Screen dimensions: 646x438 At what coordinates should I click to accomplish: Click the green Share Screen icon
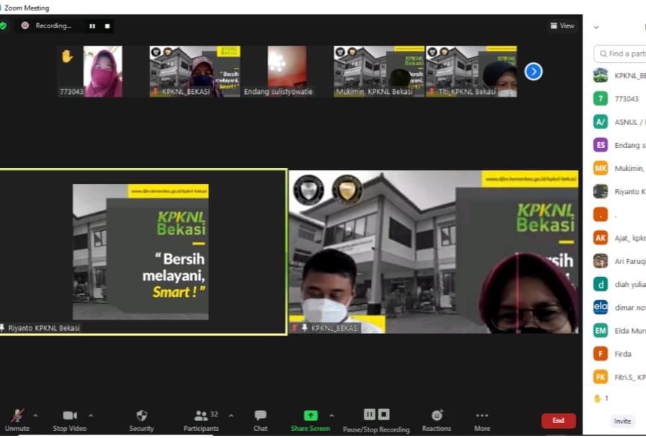(310, 416)
